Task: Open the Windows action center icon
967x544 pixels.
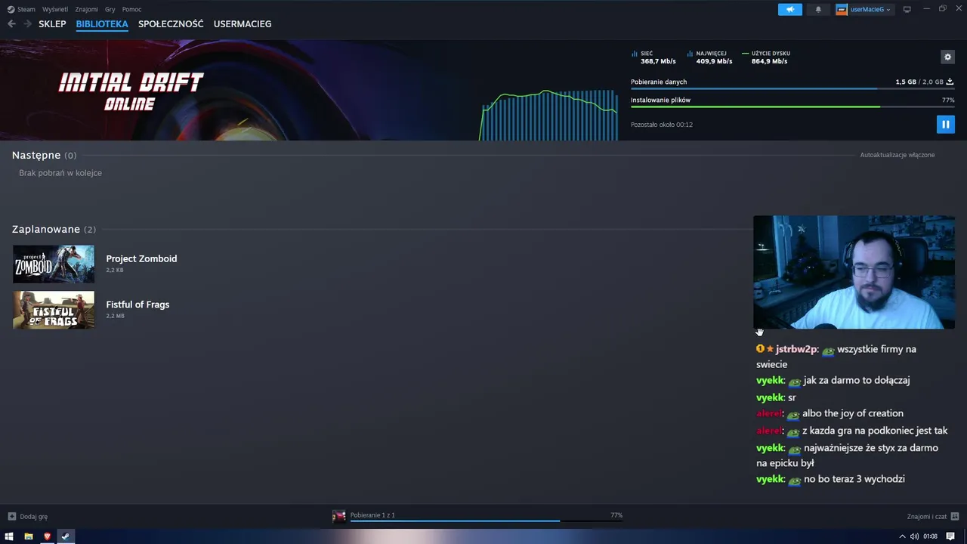Action: coord(950,536)
